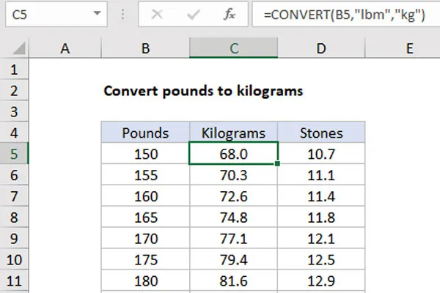
Task: Click the formula bar with CONVERT formula
Action: pyautogui.click(x=346, y=14)
